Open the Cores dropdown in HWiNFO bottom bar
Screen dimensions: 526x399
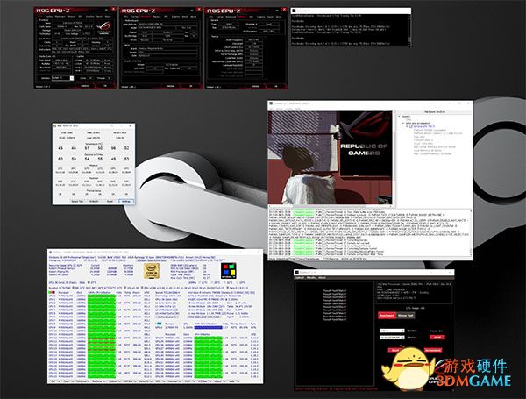point(68,381)
